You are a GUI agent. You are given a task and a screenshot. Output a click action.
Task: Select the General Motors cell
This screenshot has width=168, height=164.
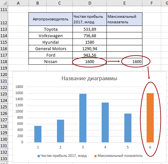click(x=50, y=49)
